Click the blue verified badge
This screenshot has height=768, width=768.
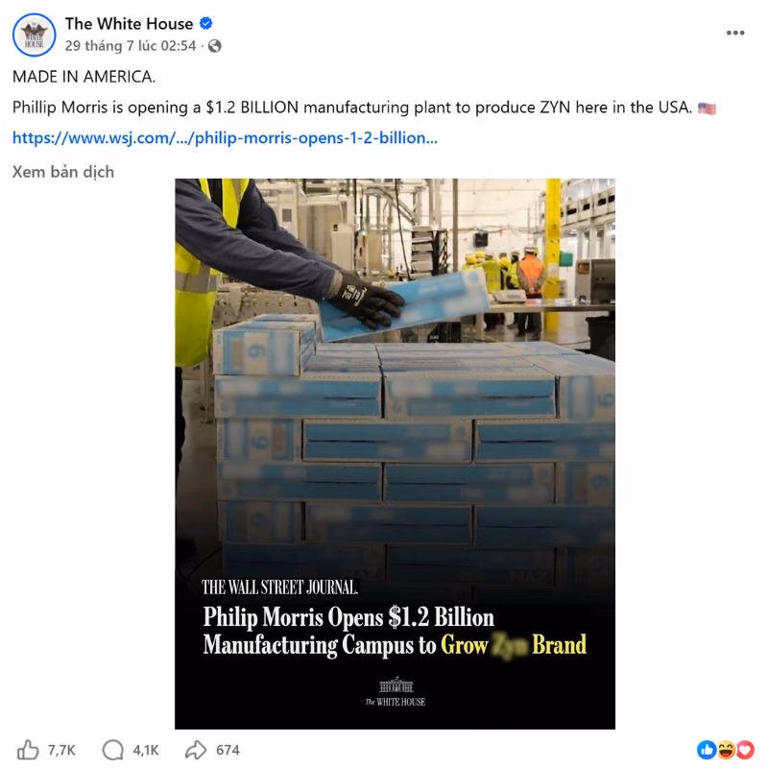pos(206,23)
